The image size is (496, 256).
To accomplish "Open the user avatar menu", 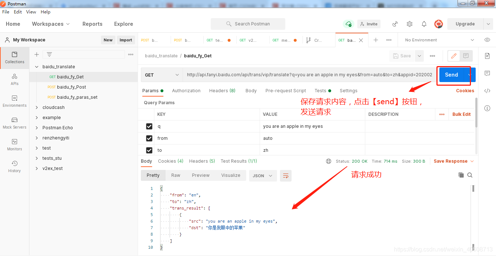I will 439,24.
